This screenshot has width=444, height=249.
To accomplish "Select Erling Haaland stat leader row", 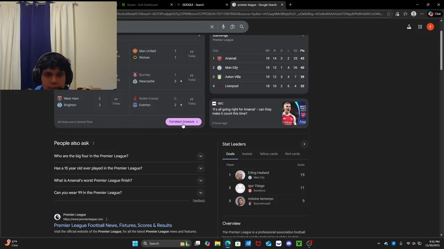I will point(265,175).
